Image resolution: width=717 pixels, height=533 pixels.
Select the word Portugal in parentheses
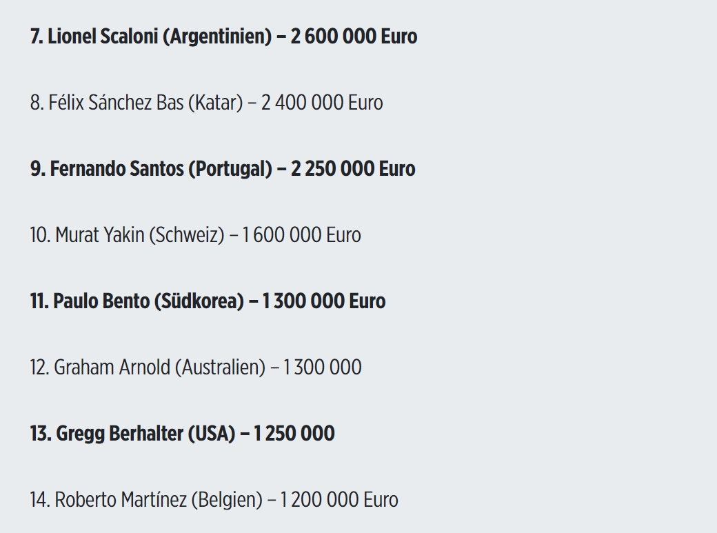coord(230,170)
